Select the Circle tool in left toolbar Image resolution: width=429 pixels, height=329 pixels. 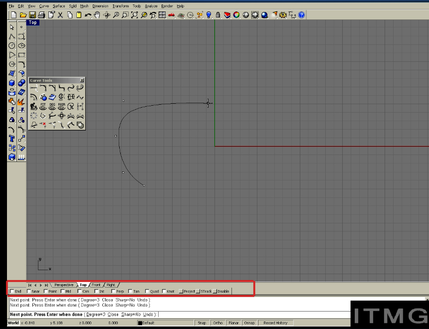[12, 46]
